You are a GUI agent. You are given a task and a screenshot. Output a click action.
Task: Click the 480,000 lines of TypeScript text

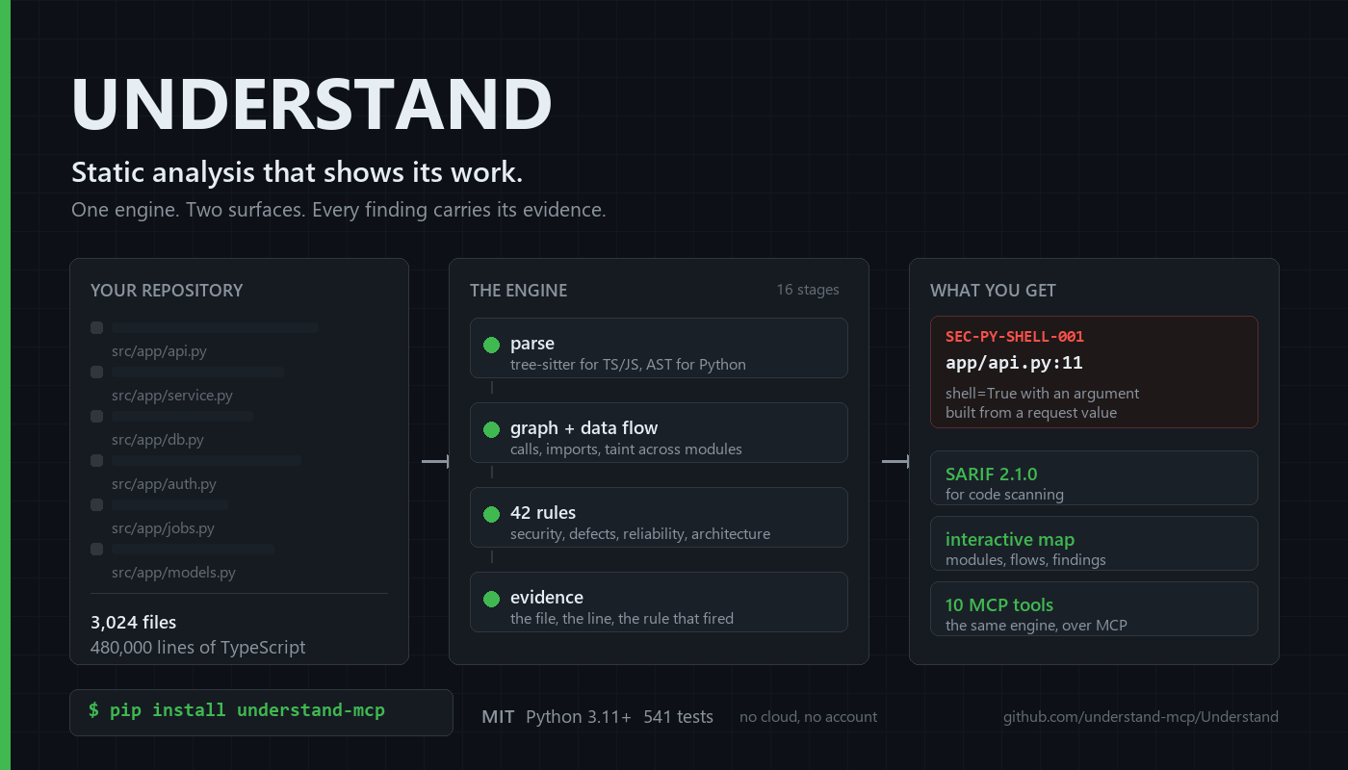click(x=197, y=648)
